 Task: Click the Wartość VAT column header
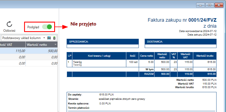coord(11,44)
